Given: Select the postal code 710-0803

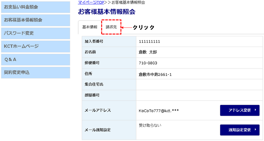Looking at the screenshot, I should (x=148, y=63).
